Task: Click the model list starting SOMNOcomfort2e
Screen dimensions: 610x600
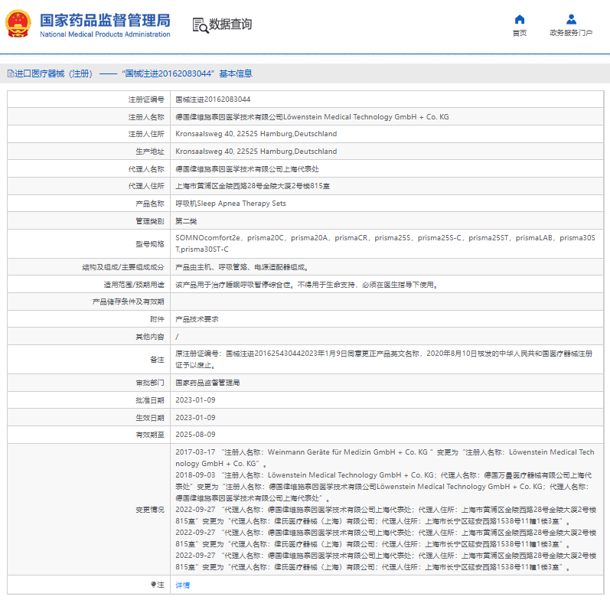Action: (385, 243)
